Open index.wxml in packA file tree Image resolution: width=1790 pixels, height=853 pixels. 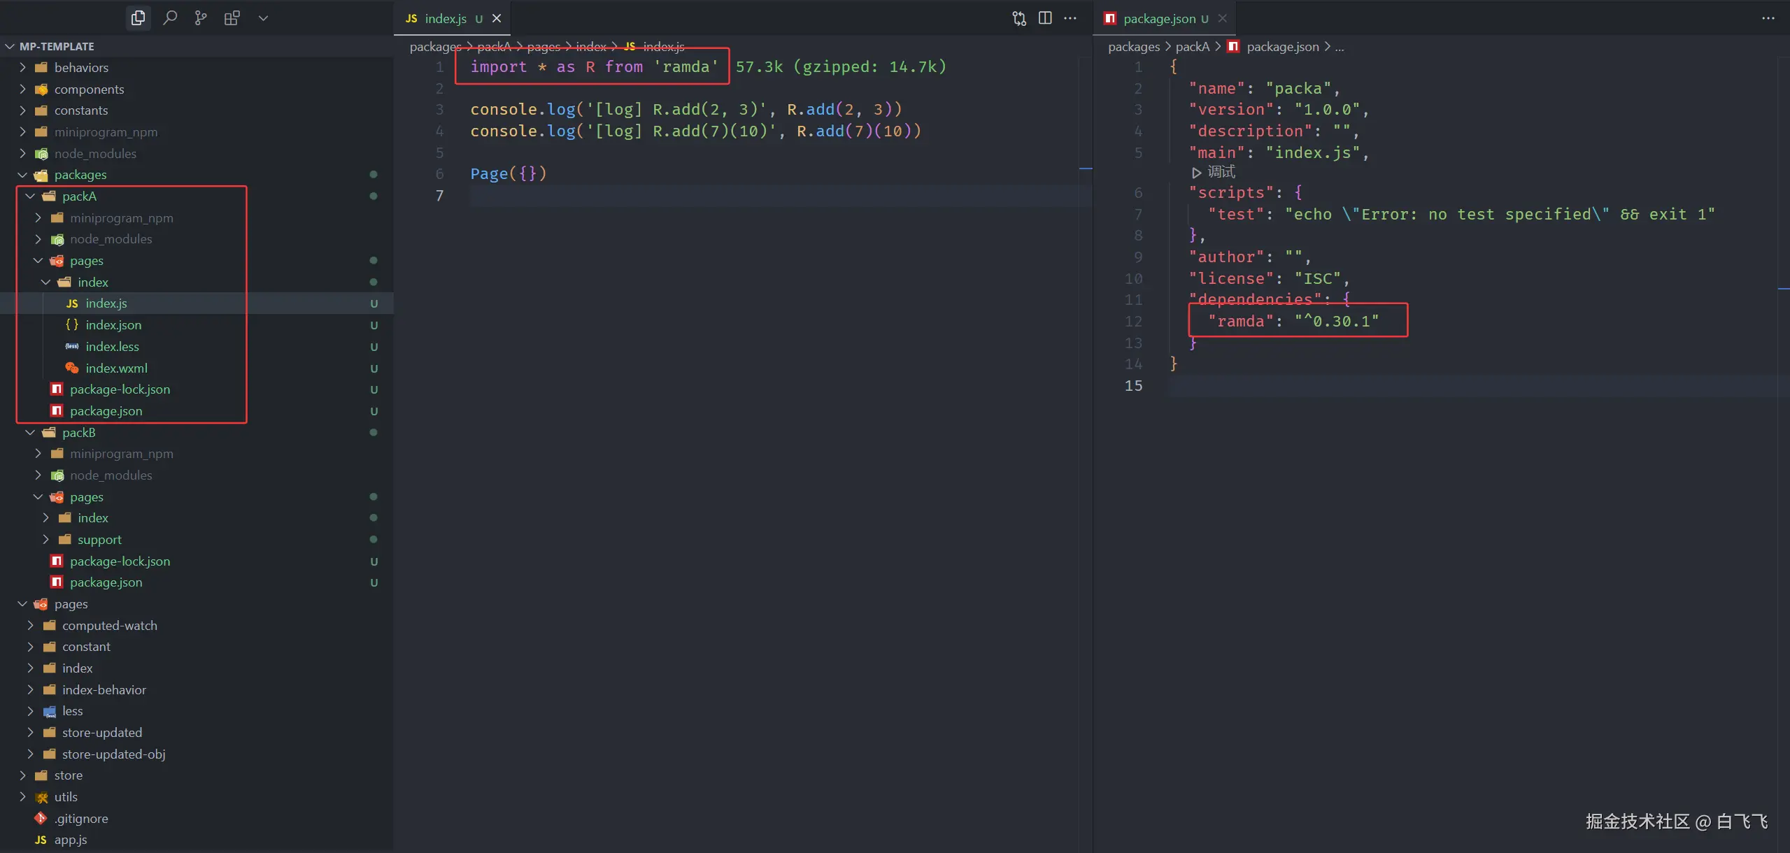click(116, 368)
